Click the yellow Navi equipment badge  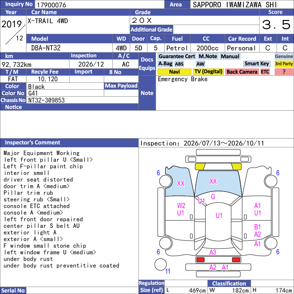tap(174, 72)
